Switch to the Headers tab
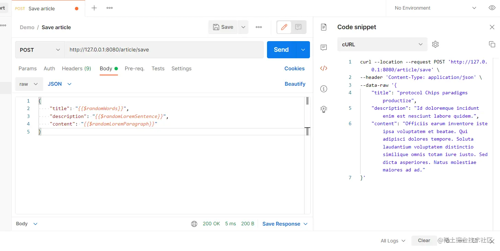This screenshot has height=251, width=500. [76, 69]
